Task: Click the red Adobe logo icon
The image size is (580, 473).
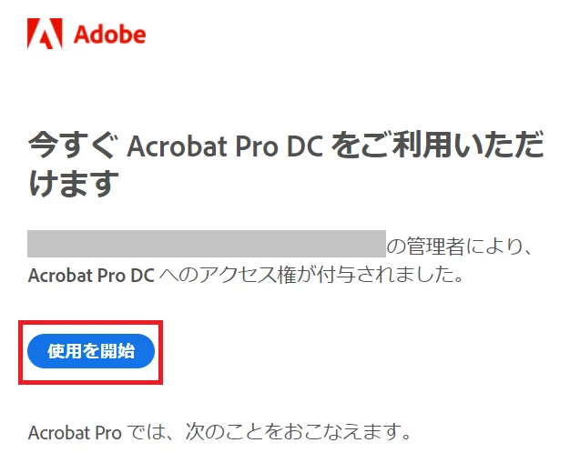Action: (x=45, y=34)
